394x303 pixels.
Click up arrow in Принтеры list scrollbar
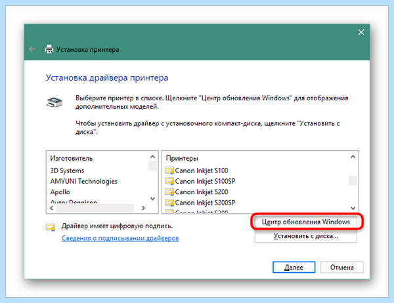click(x=353, y=157)
